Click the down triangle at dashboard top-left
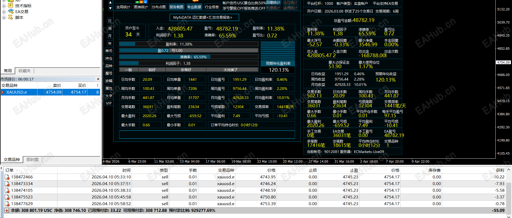 pyautogui.click(x=110, y=8)
